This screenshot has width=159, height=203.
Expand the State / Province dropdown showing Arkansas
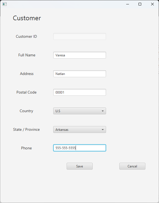tap(79, 130)
